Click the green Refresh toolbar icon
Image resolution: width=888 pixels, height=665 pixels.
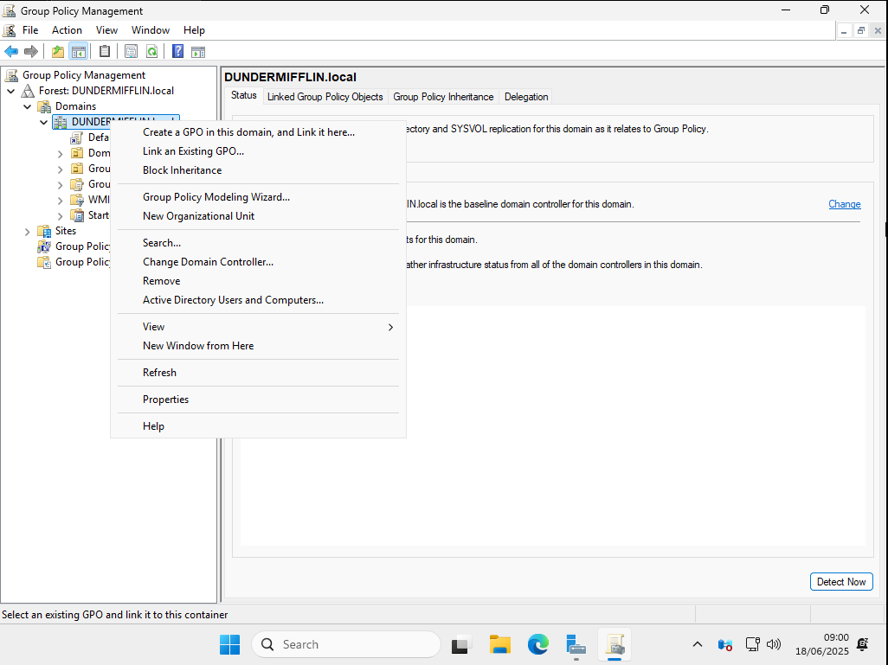tap(151, 52)
